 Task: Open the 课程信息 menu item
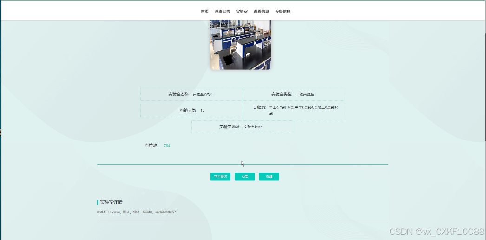pos(261,12)
